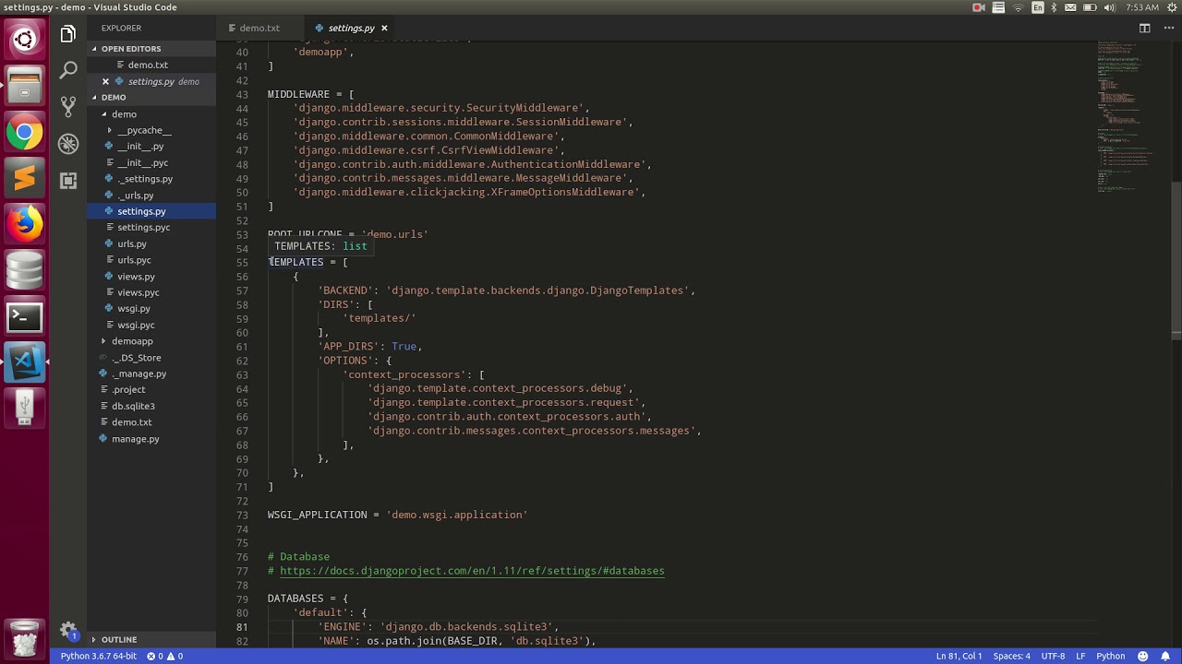Viewport: 1182px width, 664px height.
Task: Open the system power cog menu
Action: coord(1170,7)
